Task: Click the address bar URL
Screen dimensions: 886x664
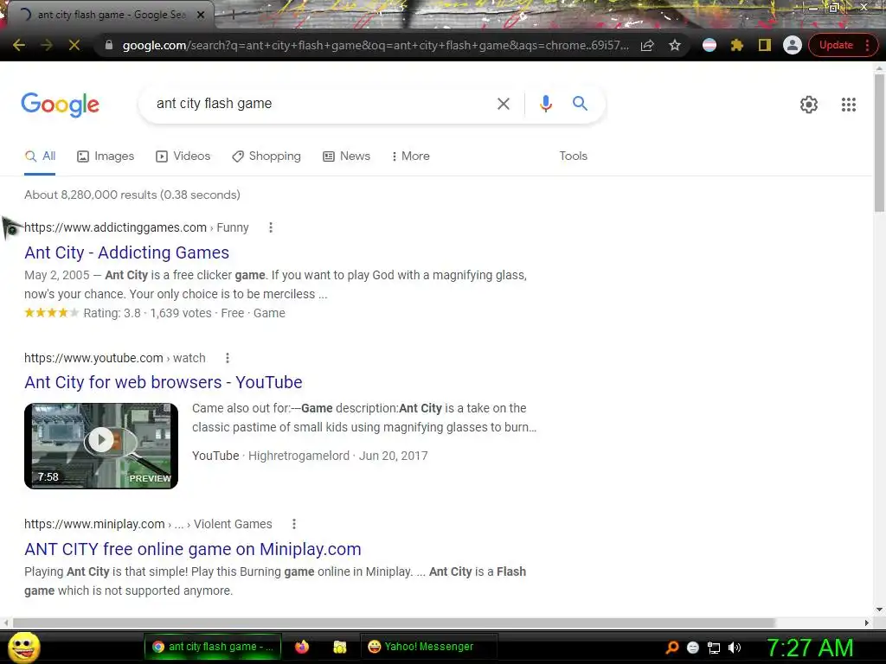Action: click(x=376, y=45)
